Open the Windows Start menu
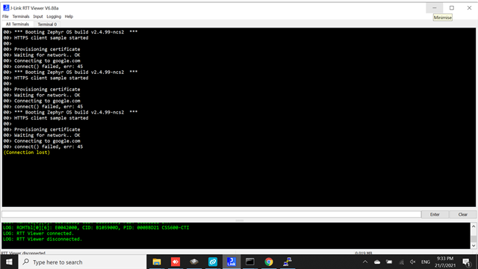 pyautogui.click(x=9, y=262)
